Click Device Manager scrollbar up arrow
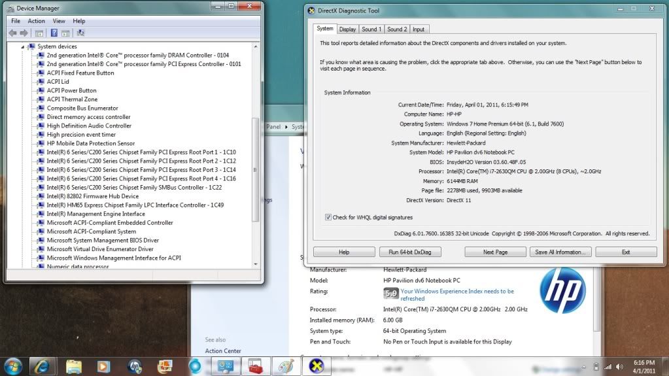 point(256,46)
